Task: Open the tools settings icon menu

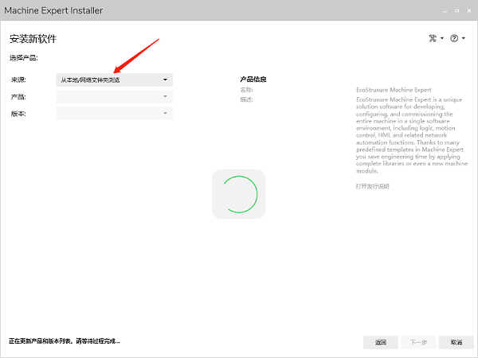Action: point(433,38)
